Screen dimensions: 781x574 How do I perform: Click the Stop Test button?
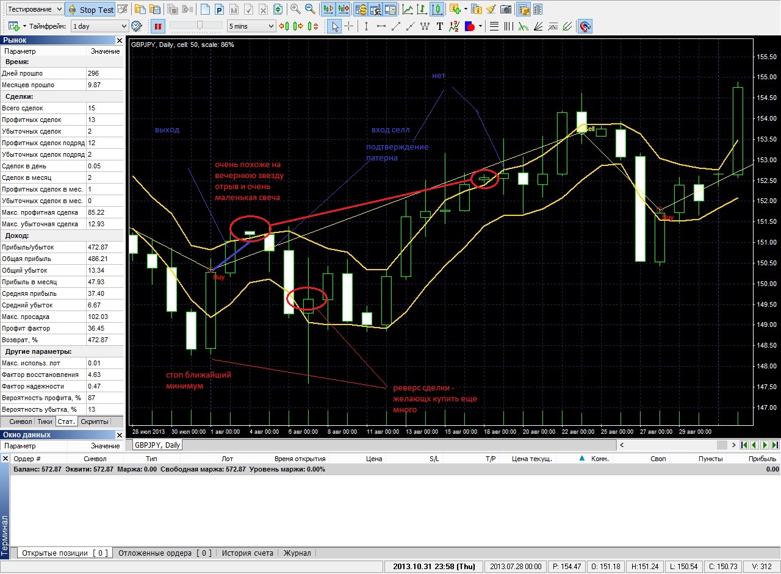pos(90,9)
